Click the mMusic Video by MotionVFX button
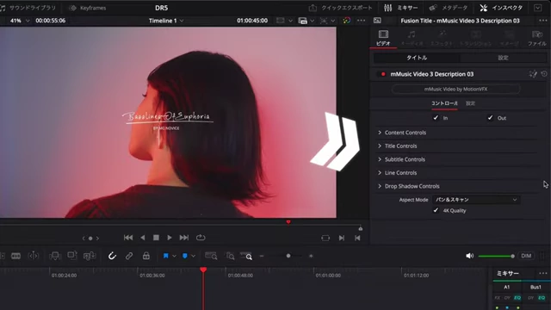This screenshot has width=551, height=310. [455, 90]
